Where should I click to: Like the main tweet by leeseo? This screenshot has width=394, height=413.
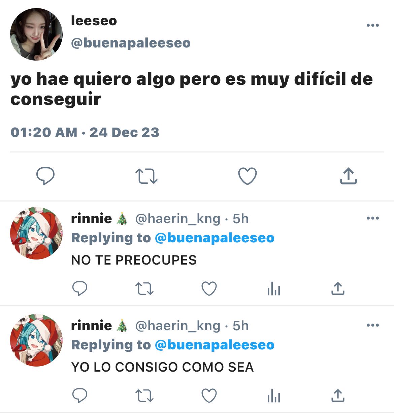click(248, 176)
